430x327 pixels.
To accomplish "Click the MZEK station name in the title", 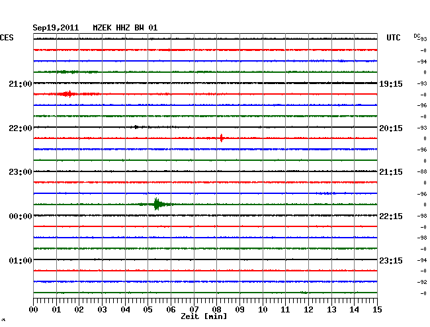I will [103, 28].
